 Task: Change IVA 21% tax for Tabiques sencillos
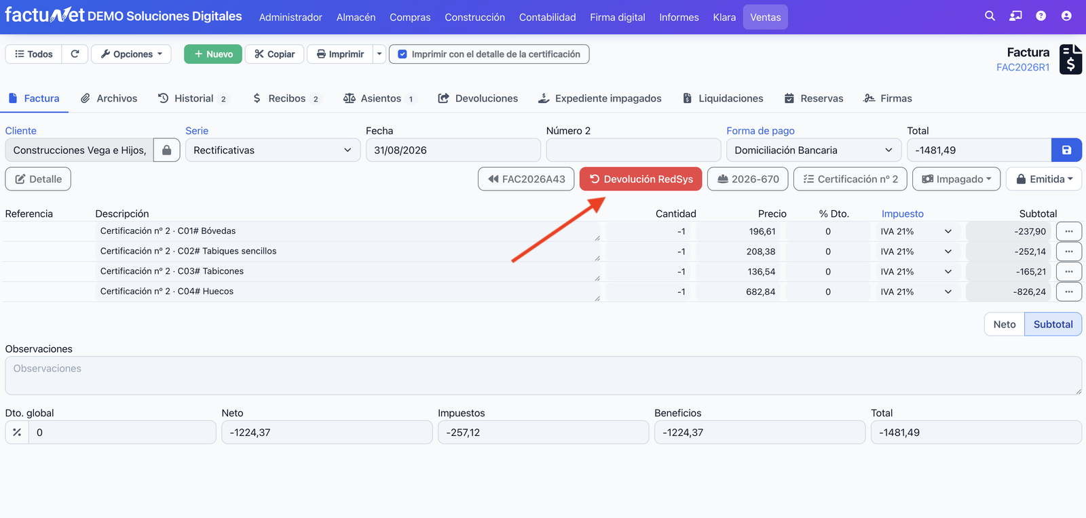coord(916,252)
